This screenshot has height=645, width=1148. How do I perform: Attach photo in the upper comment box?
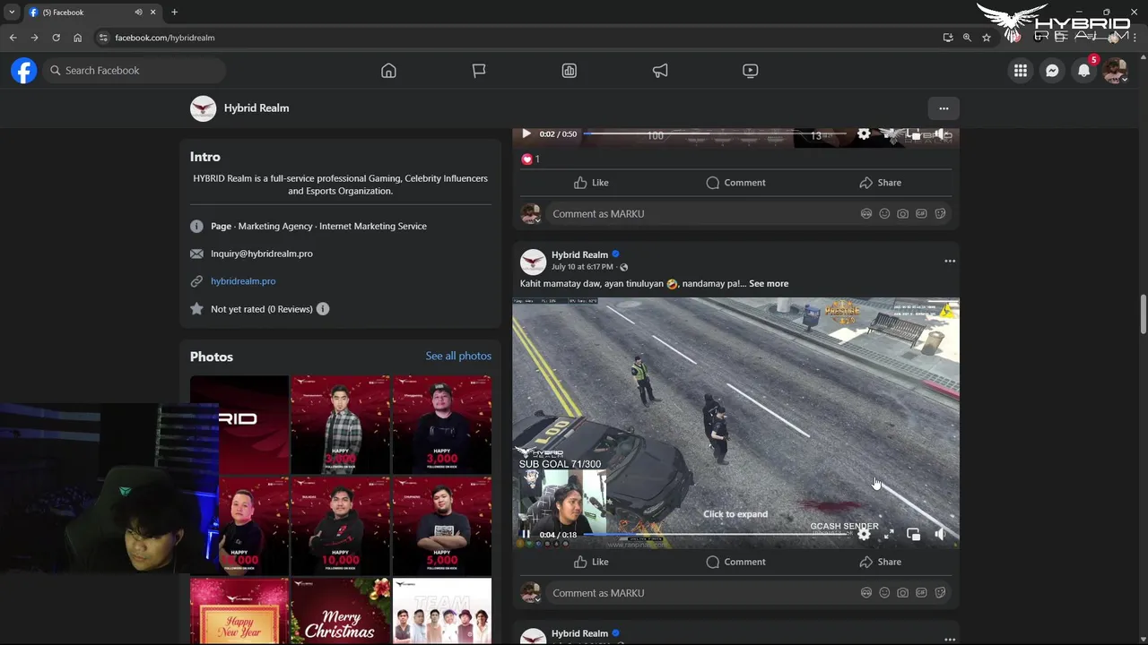[x=902, y=214]
